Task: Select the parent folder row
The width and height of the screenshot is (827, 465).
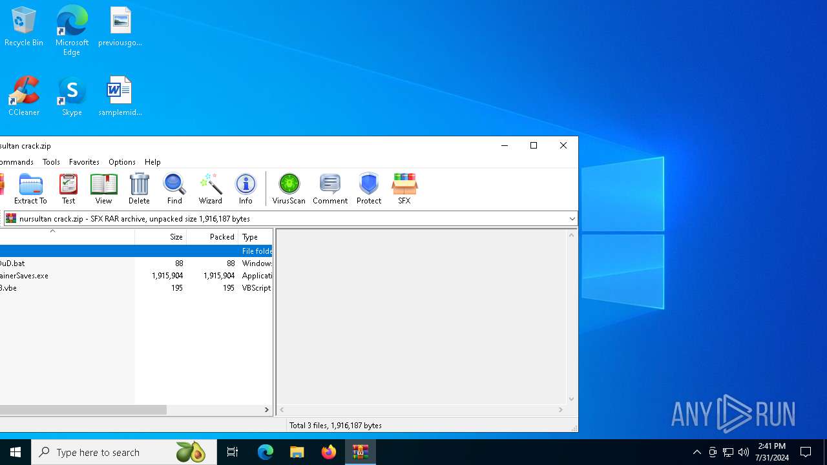Action: [136, 251]
